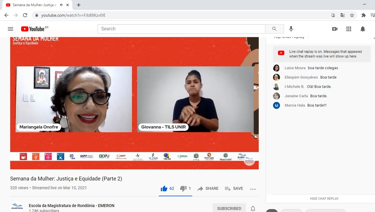The height and width of the screenshot is (212, 375).
Task: Toggle the Dislike thumbs-down on video
Action: coord(183,189)
